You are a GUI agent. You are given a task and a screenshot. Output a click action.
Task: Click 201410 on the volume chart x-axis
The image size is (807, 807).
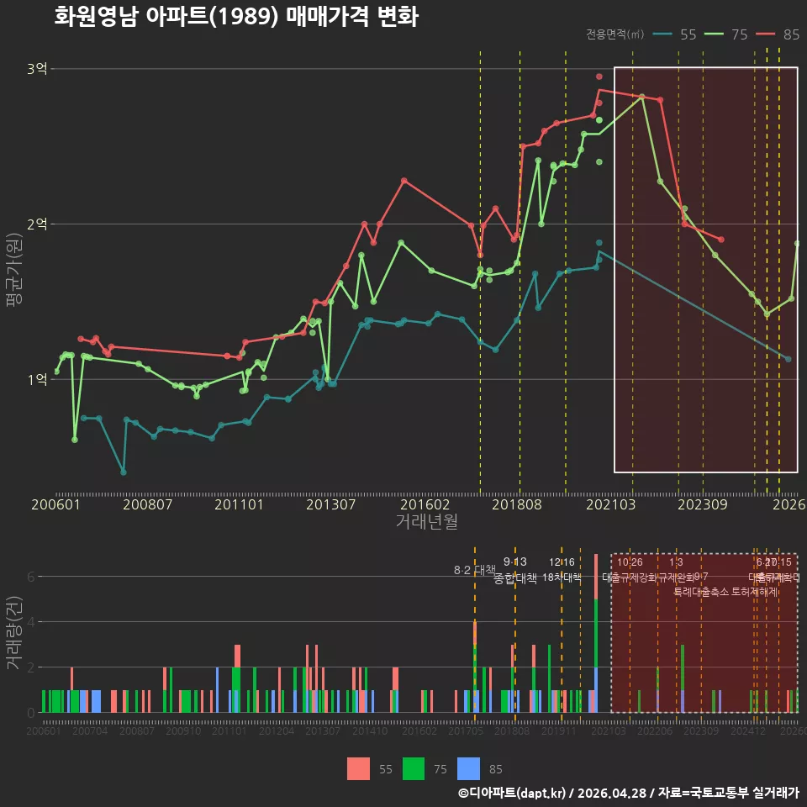click(370, 731)
